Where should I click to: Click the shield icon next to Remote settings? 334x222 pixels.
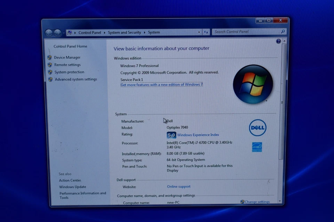[50, 65]
